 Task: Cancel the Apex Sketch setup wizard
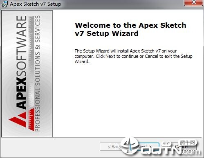pyautogui.click(x=182, y=147)
